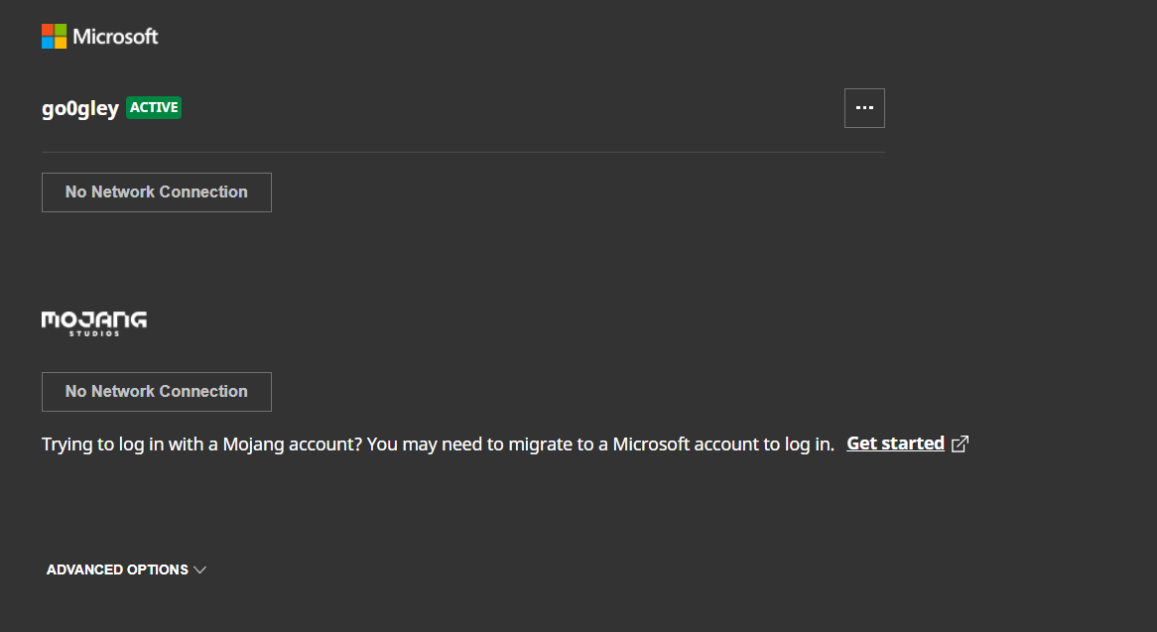Click the green square in Microsoft logo
This screenshot has width=1157, height=632.
61,30
